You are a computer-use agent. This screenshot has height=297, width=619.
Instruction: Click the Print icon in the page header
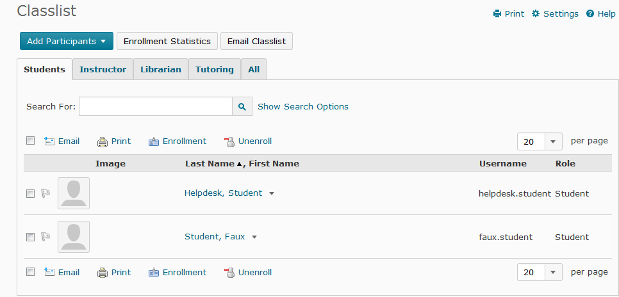tap(497, 14)
